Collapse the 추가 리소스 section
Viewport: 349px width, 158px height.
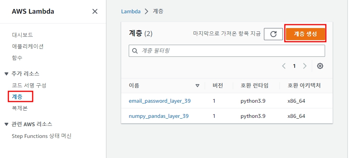(6, 74)
